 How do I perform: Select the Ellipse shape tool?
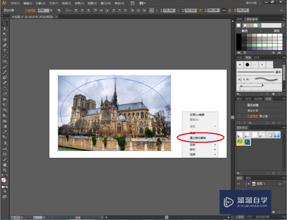pyautogui.click(x=5, y=62)
